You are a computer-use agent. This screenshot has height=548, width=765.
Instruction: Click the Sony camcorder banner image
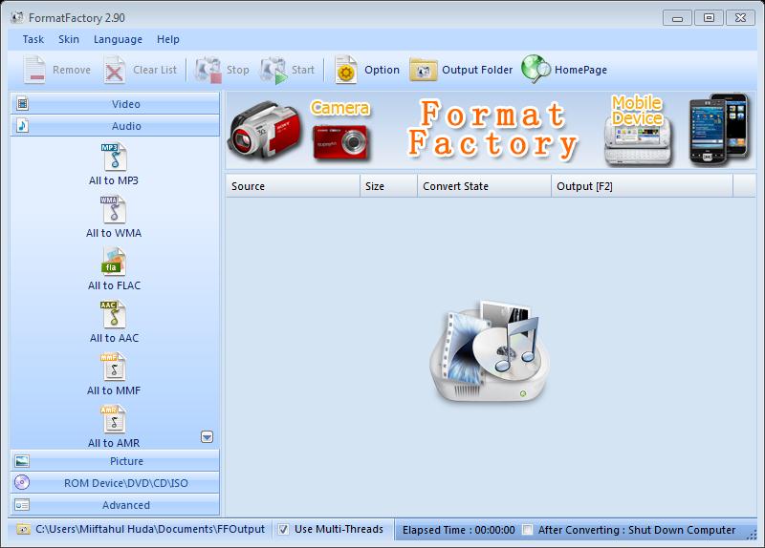pos(264,129)
